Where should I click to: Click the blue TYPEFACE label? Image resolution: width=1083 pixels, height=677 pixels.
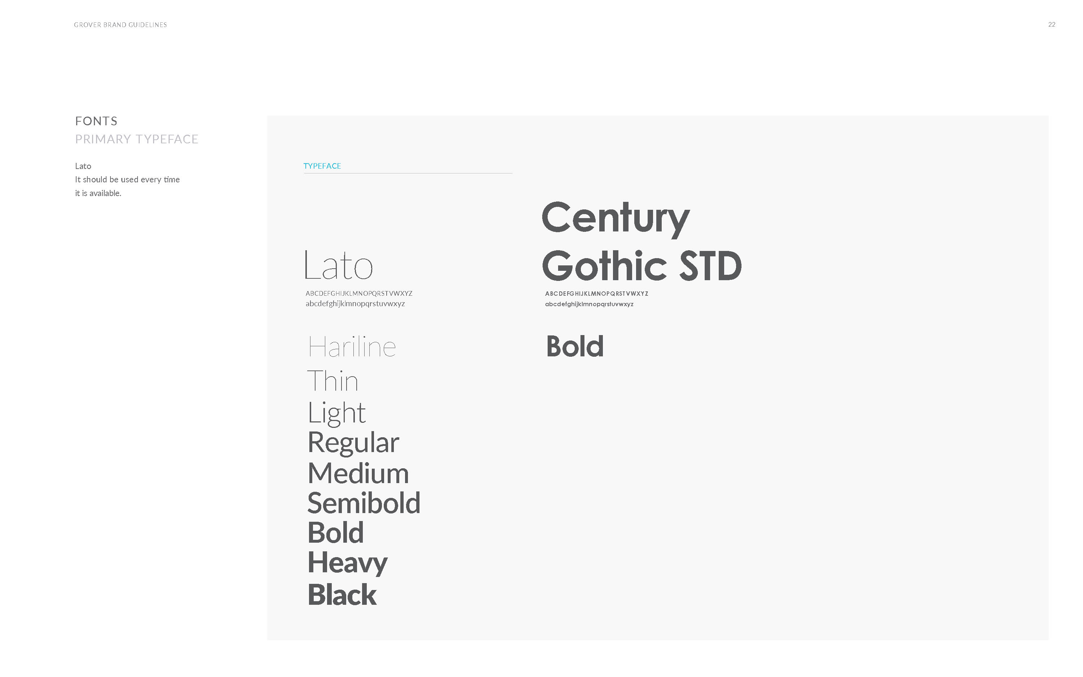pyautogui.click(x=322, y=166)
